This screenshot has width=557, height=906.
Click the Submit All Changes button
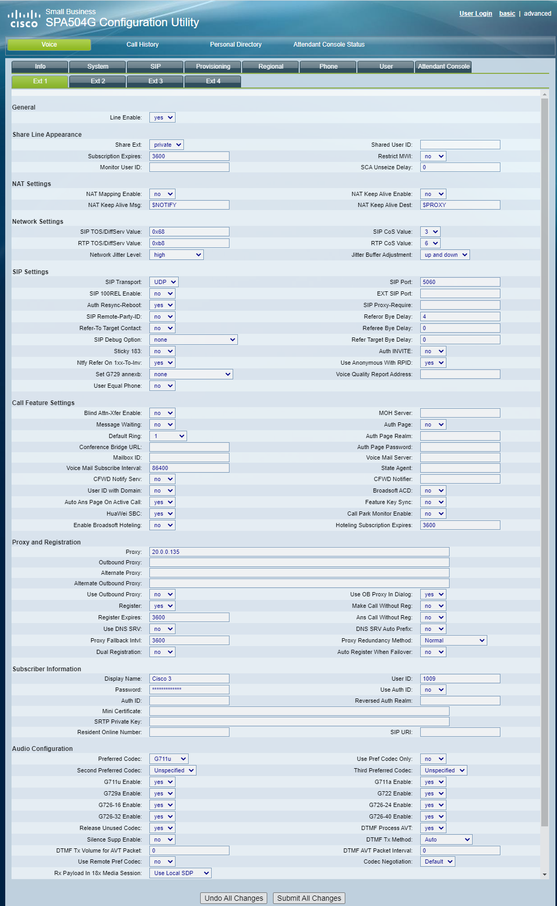(309, 898)
